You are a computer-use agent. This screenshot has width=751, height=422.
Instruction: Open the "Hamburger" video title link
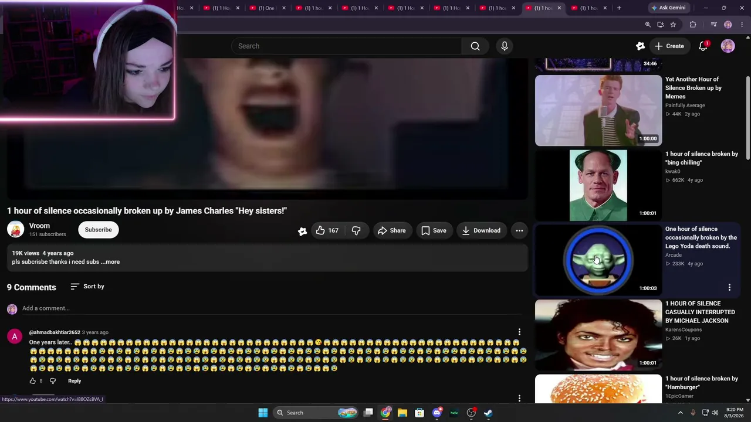point(702,383)
